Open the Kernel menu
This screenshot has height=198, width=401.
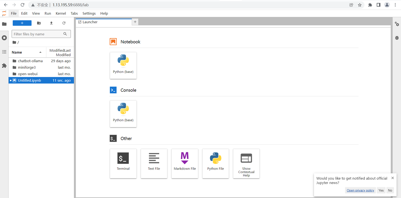(61, 13)
